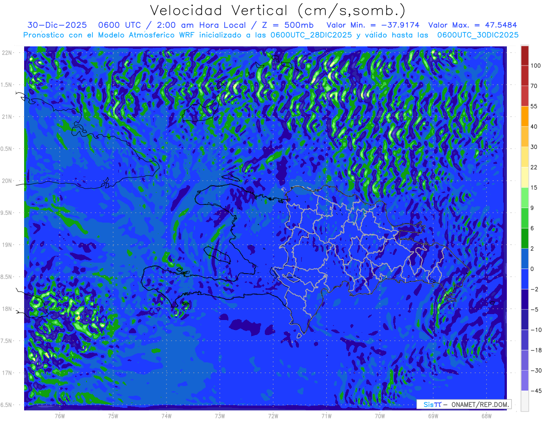Image resolution: width=546 pixels, height=422 pixels.
Task: Click the 'SisTT - ONAMET/REP.DOM.' credit label
Action: click(x=464, y=404)
